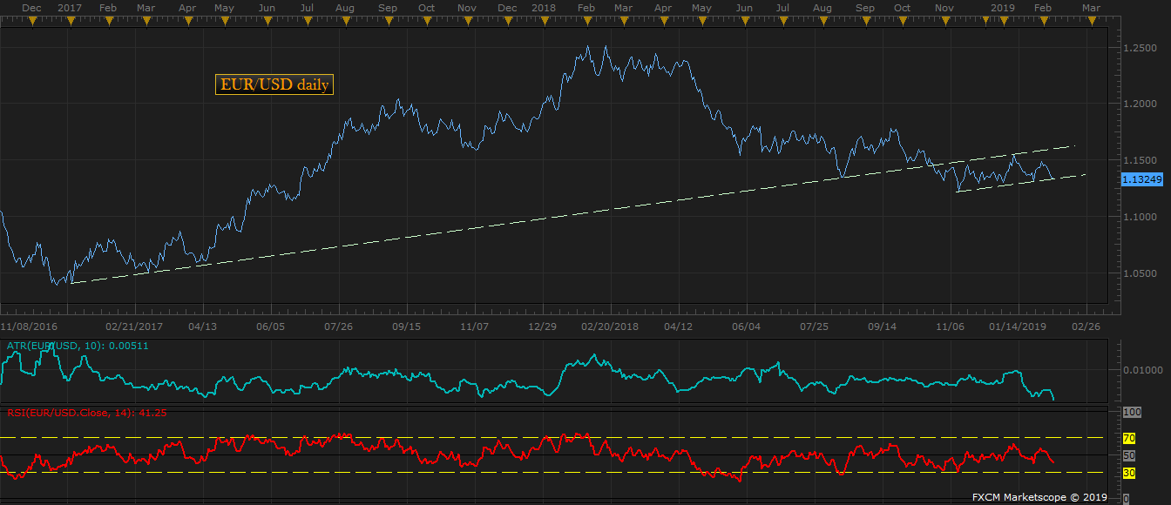
Task: Click the RSI 30 oversold level label
Action: click(x=1128, y=473)
